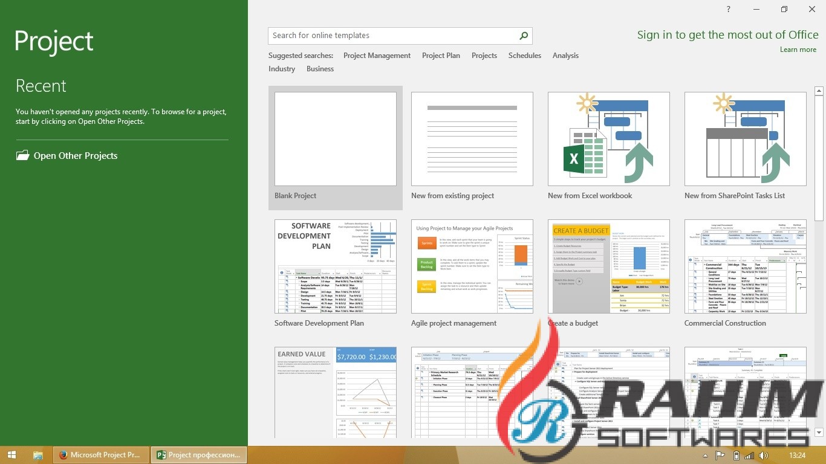Click Sign in to get the most out of Office
Viewport: 826px width, 464px height.
pyautogui.click(x=727, y=35)
